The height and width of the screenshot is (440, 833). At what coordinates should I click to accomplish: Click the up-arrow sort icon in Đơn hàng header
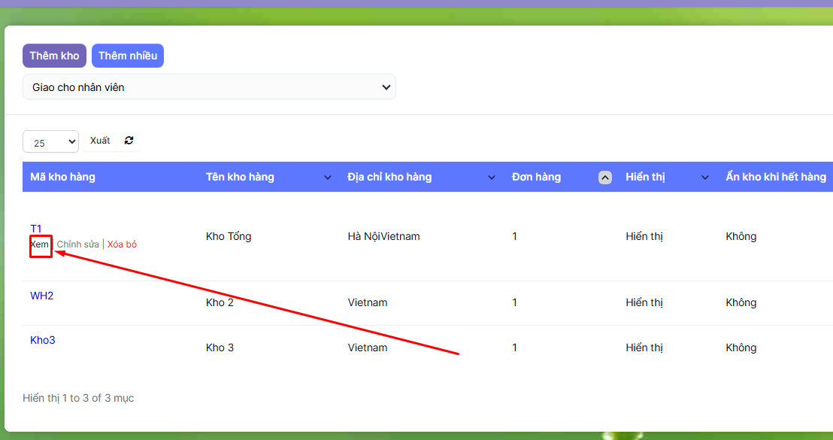pos(604,178)
